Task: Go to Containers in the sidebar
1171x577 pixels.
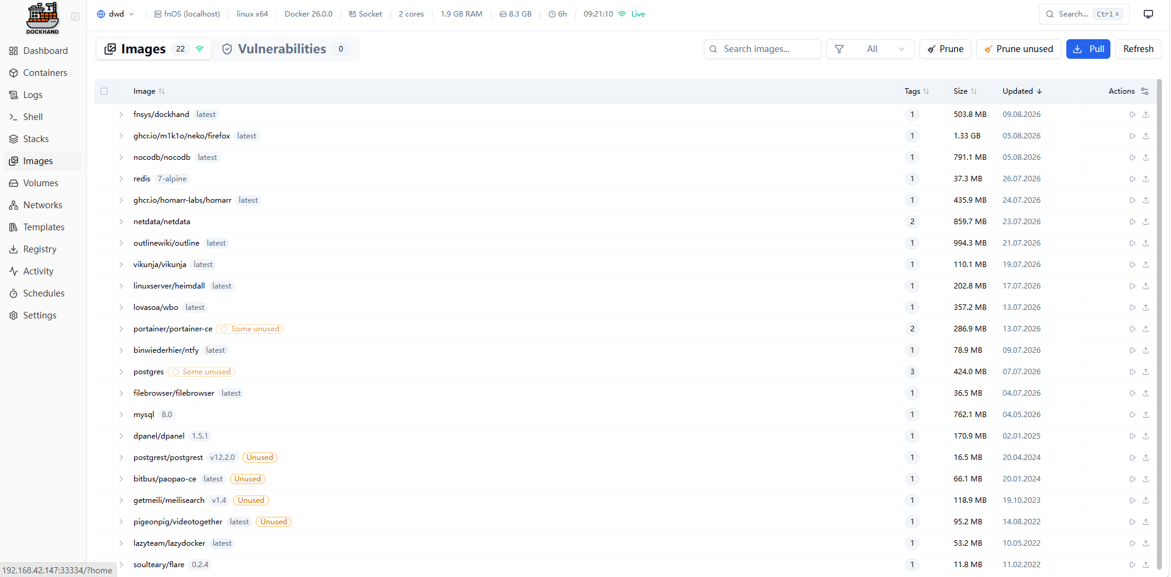Action: (x=43, y=73)
